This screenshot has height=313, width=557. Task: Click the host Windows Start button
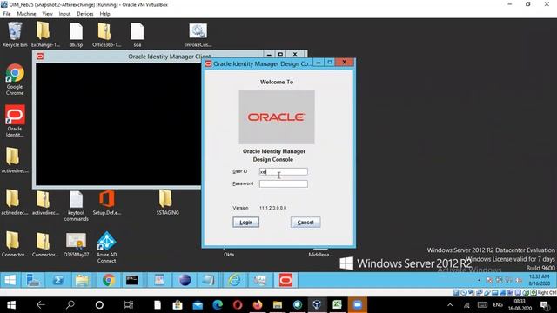(11, 305)
